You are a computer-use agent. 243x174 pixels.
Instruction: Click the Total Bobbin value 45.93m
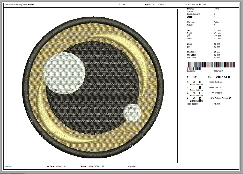217,104
